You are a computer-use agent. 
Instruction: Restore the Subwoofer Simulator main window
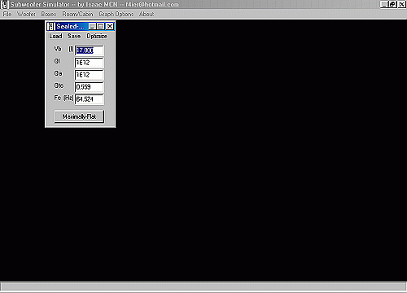392,4
